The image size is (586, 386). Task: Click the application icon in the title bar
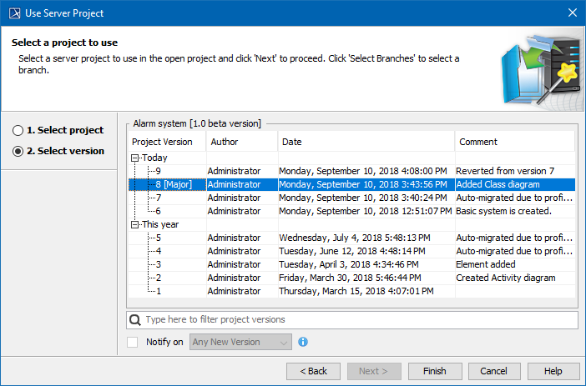[13, 12]
